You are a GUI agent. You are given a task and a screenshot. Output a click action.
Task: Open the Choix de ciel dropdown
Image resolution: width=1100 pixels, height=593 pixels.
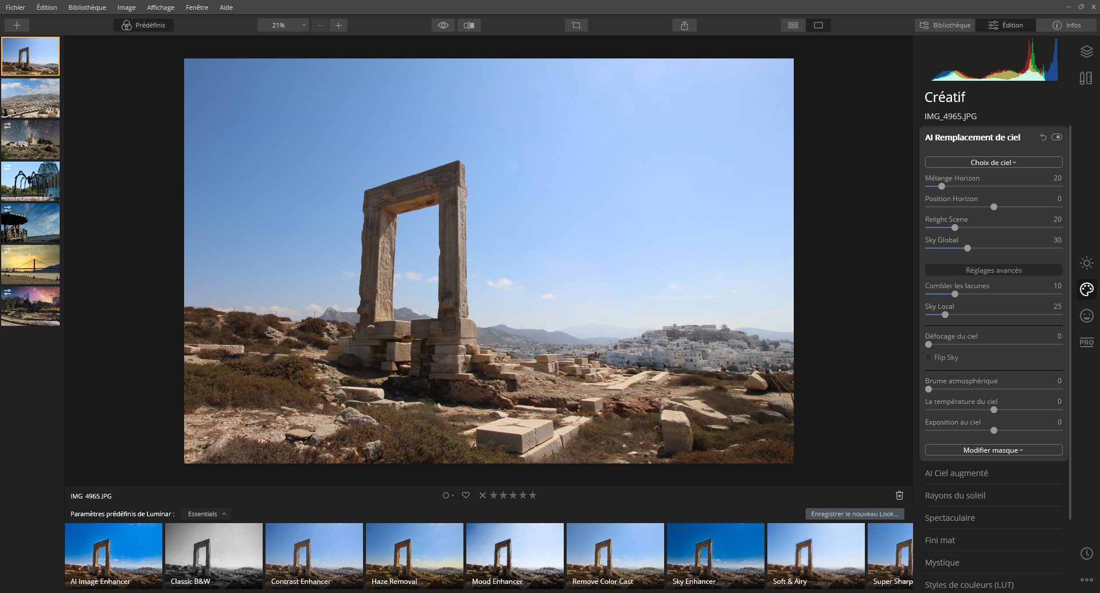point(993,162)
